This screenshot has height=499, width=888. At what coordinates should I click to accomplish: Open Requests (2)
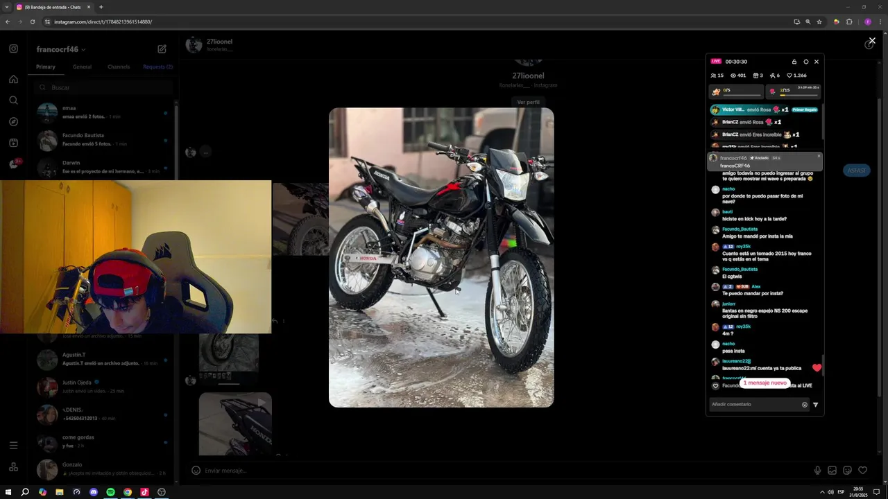[x=157, y=67]
